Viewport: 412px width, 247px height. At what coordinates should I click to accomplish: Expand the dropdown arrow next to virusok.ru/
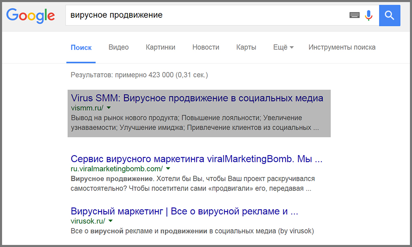point(110,221)
